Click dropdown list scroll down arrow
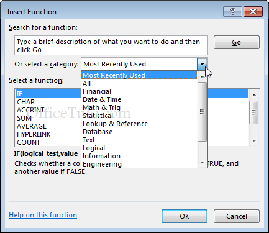This screenshot has height=233, width=269. [x=203, y=163]
